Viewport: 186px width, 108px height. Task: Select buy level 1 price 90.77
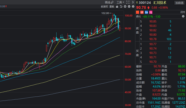point(153,44)
